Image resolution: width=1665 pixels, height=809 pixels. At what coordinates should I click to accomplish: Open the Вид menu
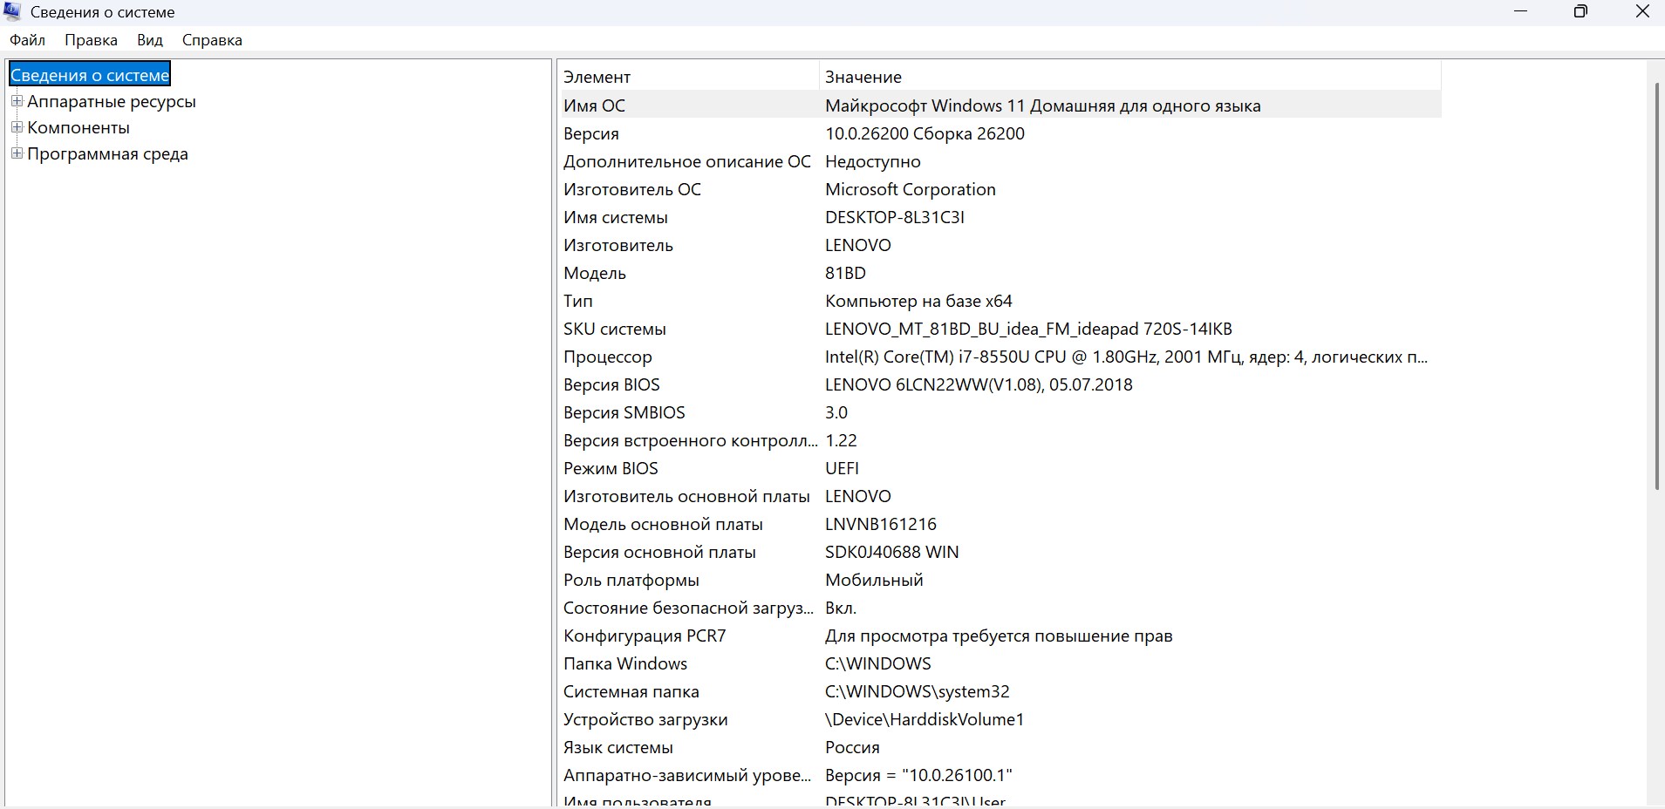[150, 40]
